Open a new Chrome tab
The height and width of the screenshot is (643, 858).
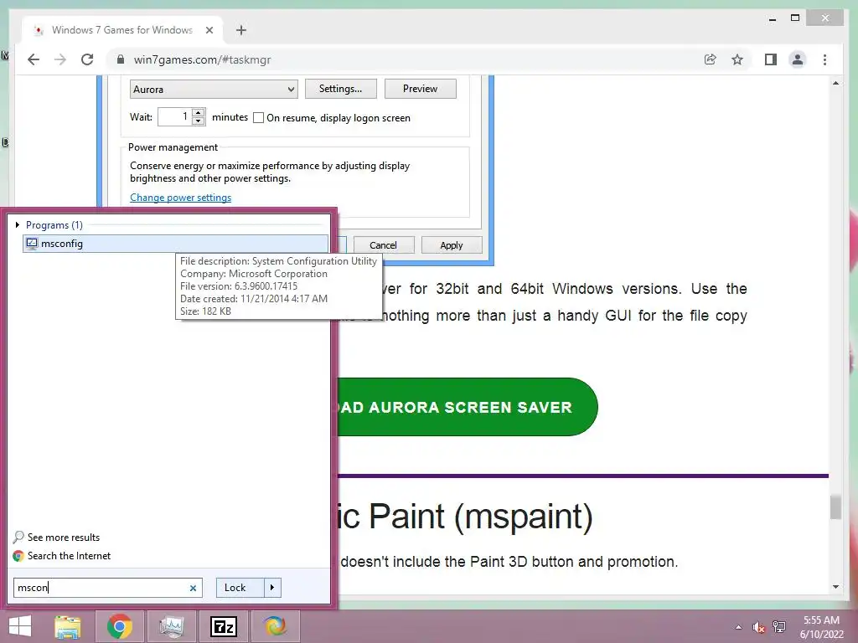pos(241,30)
